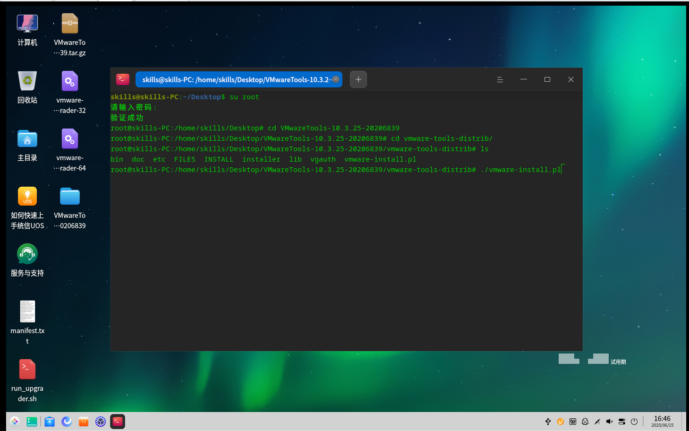Open the terminal hamburger menu
Screen dimensions: 689x431
point(500,79)
